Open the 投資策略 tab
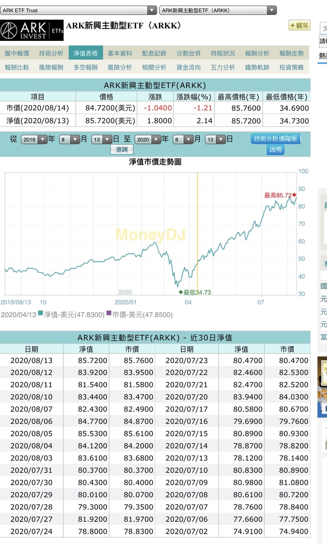Screen dimensions: 327x545 pos(292,67)
